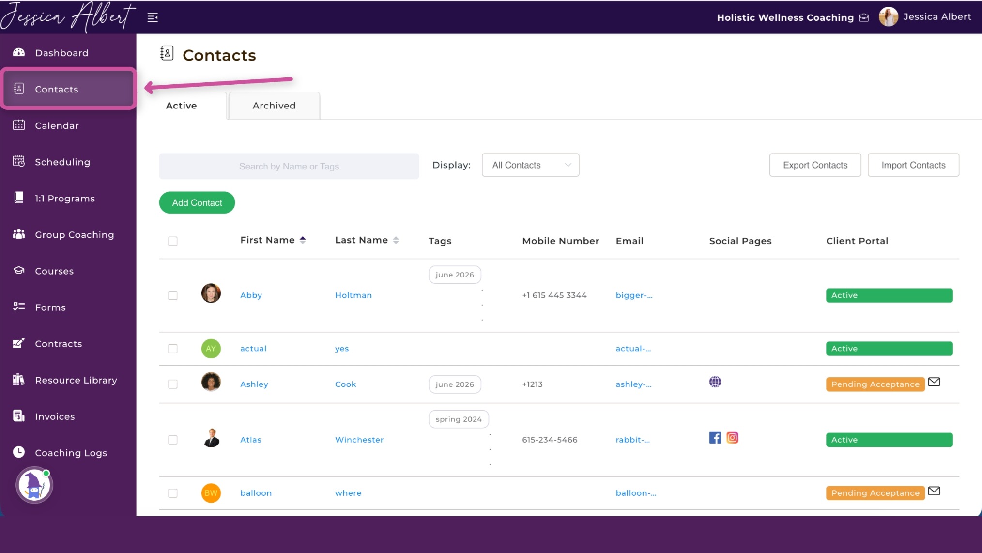
Task: Toggle the sidebar collapse hamburger icon
Action: (x=153, y=17)
